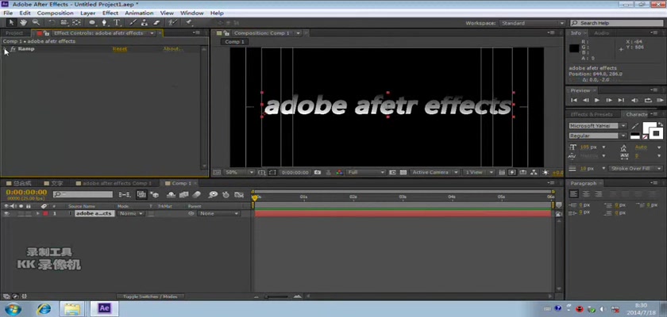667x317 pixels.
Task: Open the Effect menu
Action: [110, 13]
